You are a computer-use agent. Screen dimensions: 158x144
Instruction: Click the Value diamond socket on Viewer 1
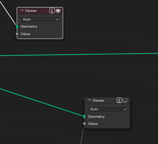17,34
